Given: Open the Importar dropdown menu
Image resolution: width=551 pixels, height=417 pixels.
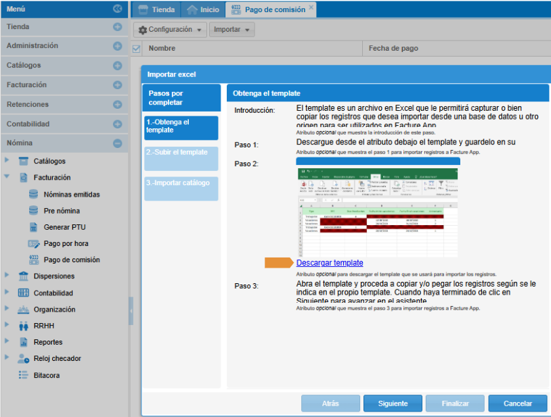Looking at the screenshot, I should click(x=231, y=30).
